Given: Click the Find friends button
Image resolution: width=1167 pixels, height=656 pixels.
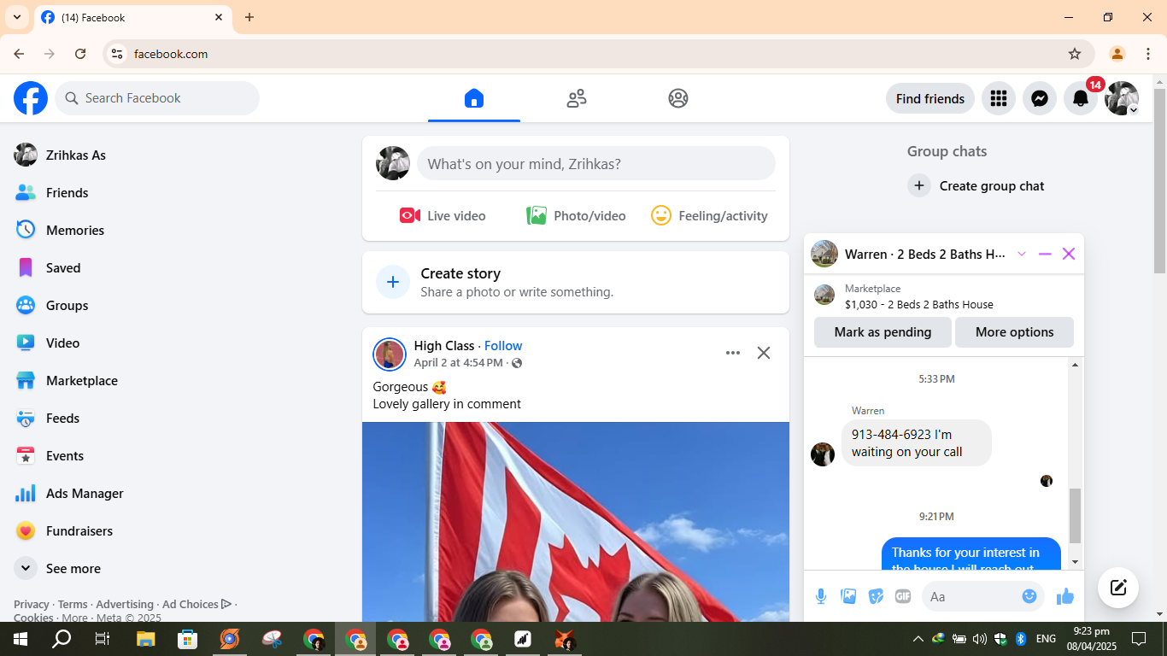Looking at the screenshot, I should pos(930,98).
